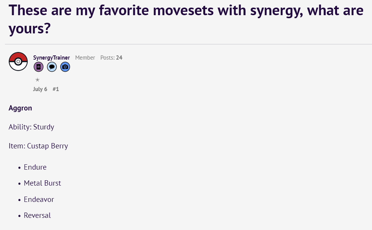Viewport: 372px width, 230px height.
Task: Click the Item: Custap Berry line
Action: tap(38, 146)
